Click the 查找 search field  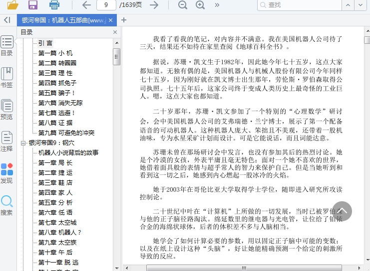coord(300,5)
